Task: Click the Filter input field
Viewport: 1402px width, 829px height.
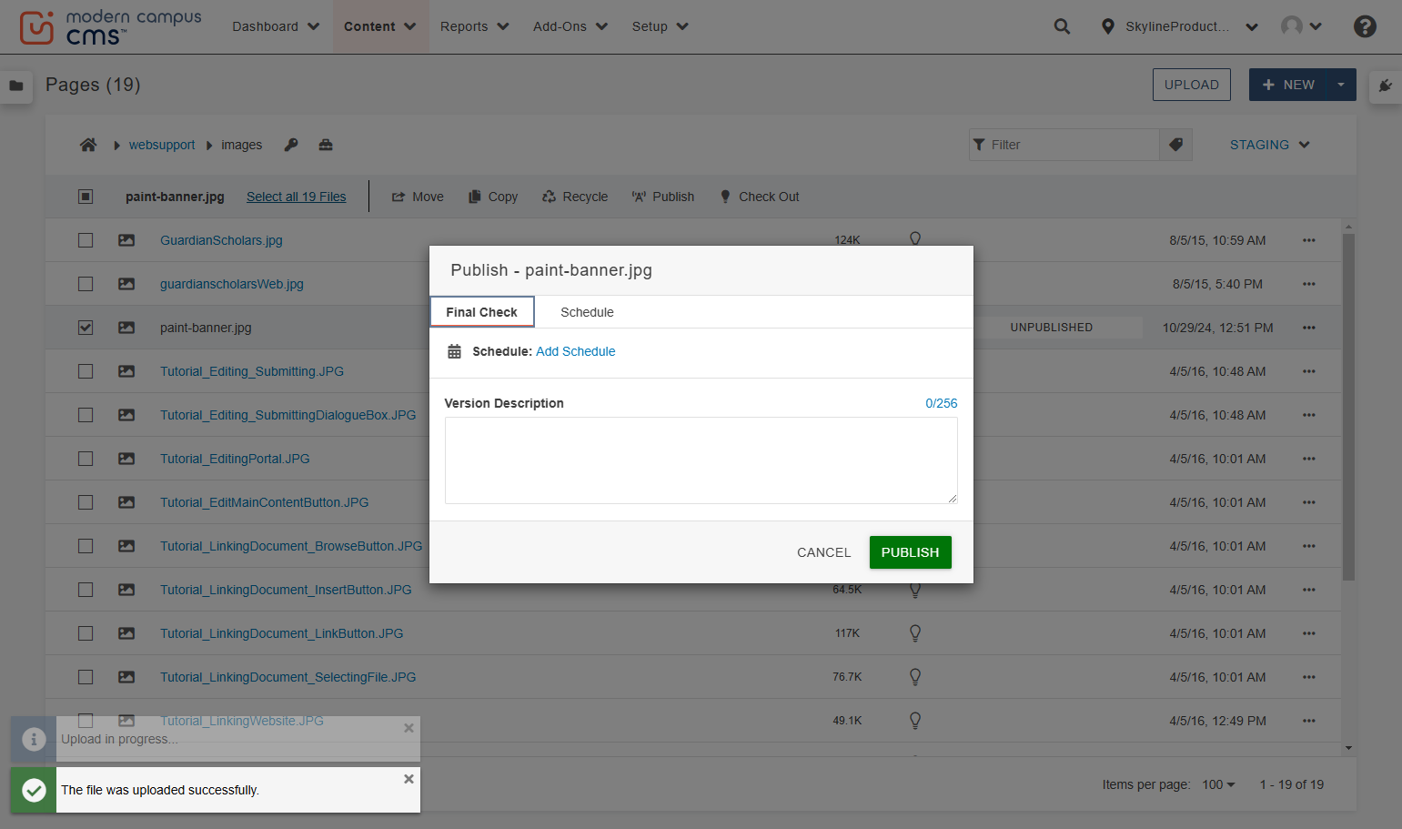Action: [1064, 145]
